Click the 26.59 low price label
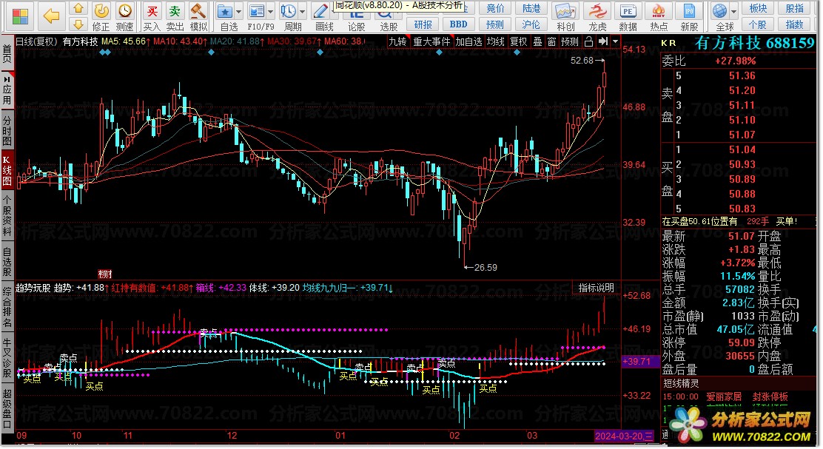This screenshot has width=823, height=449. pyautogui.click(x=486, y=268)
